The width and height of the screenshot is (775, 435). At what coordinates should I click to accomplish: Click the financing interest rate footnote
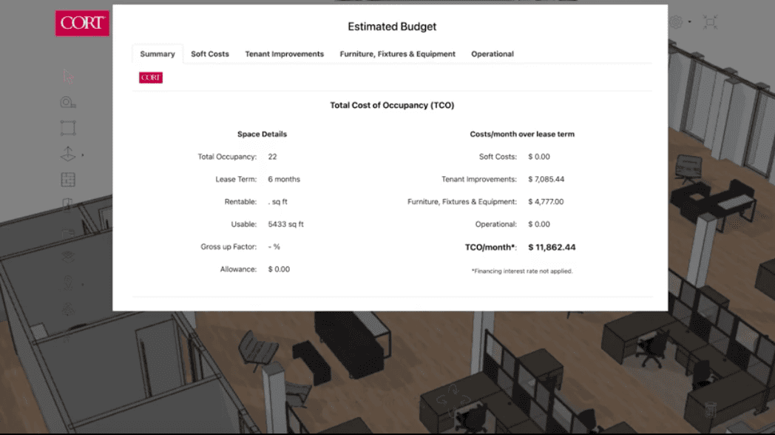522,271
